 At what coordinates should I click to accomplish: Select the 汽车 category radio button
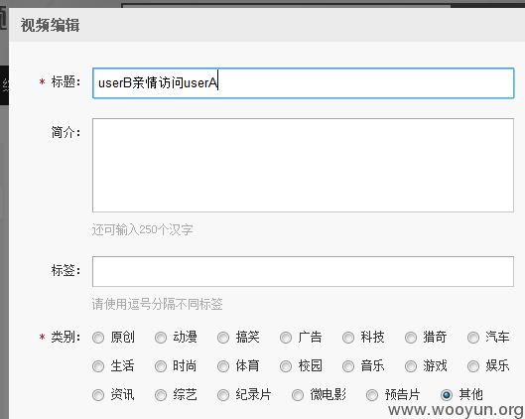473,338
